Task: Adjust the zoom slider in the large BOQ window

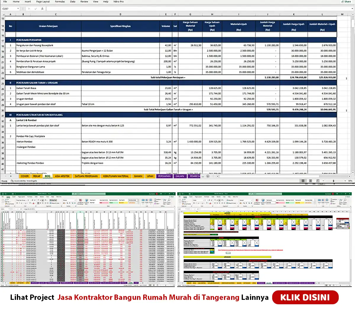Action: pyautogui.click(x=334, y=181)
